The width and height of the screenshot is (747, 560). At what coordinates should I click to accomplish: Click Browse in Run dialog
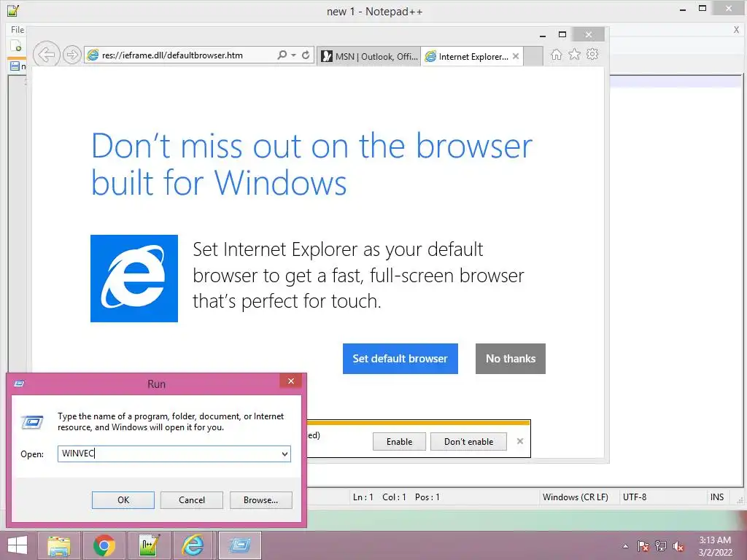coord(260,500)
